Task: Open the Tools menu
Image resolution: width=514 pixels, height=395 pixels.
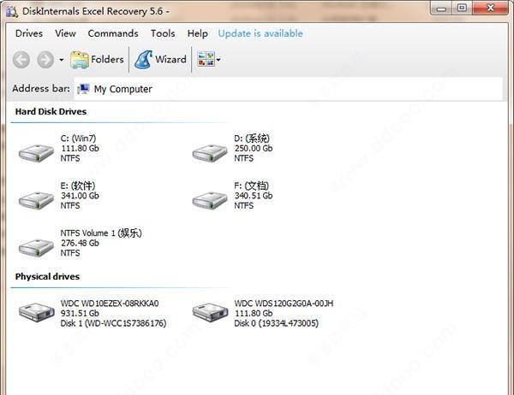Action: (163, 33)
